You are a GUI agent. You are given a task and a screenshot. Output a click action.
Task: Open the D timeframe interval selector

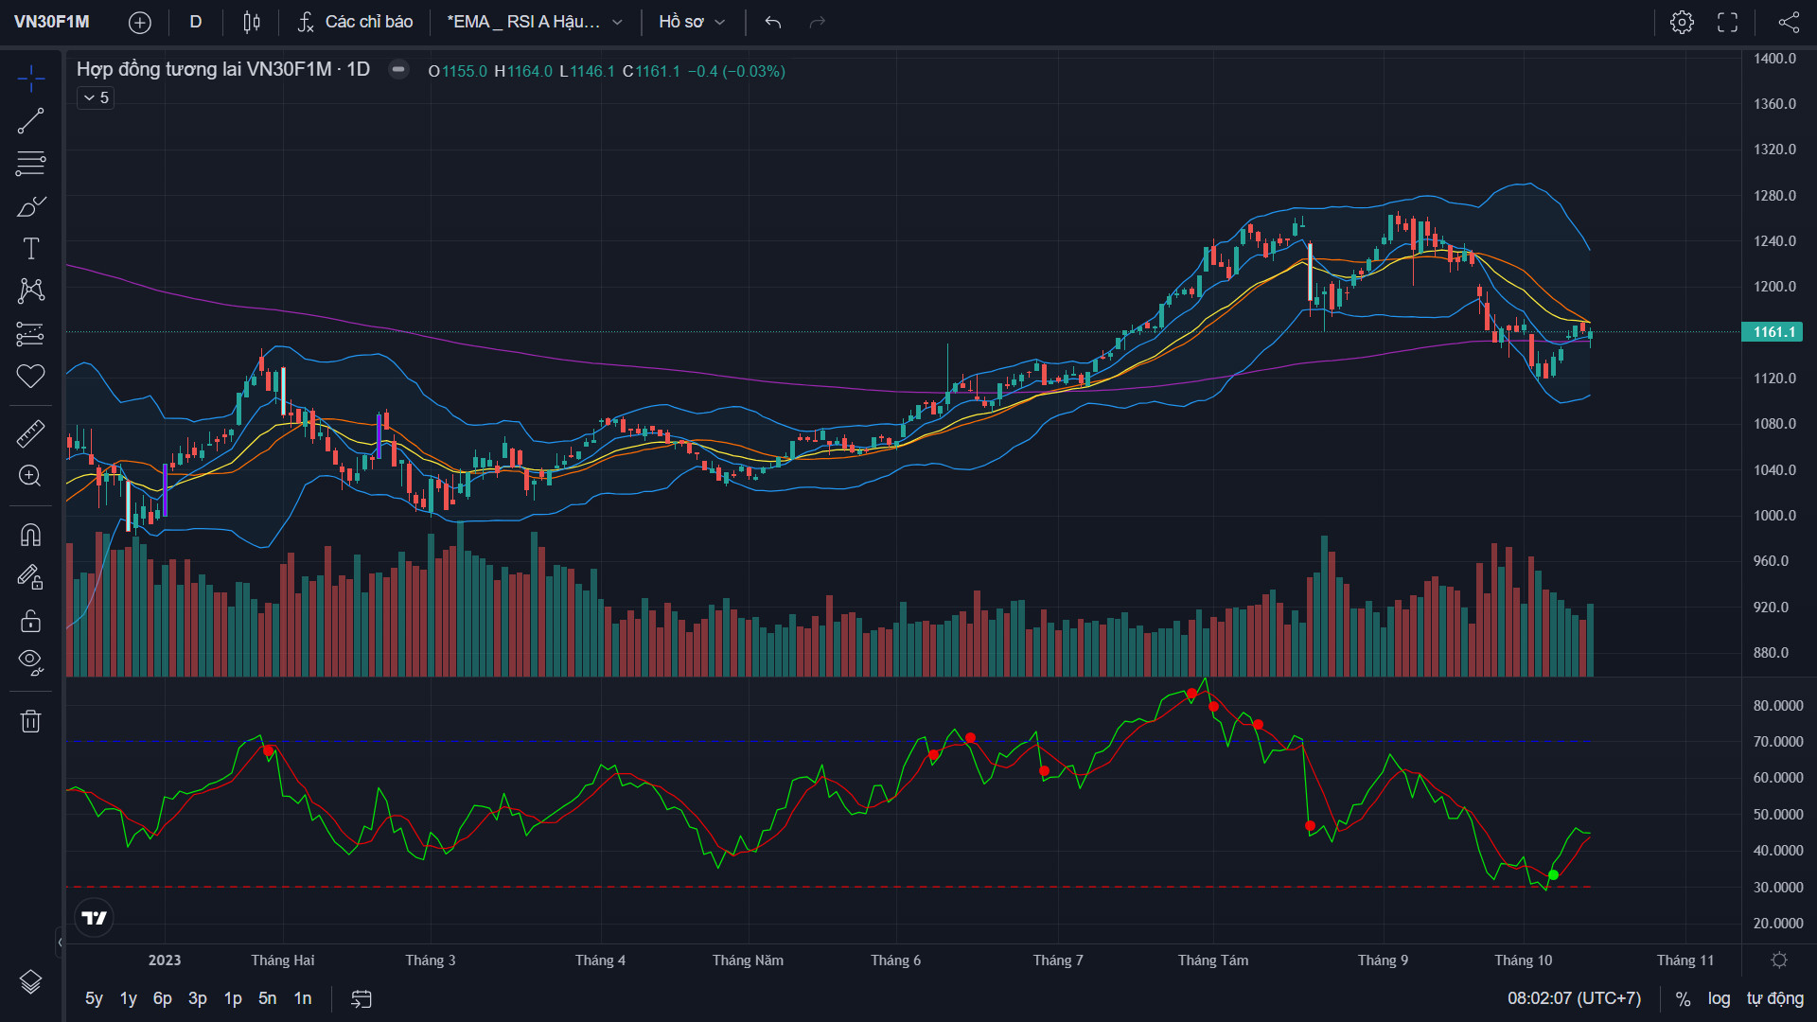(x=196, y=22)
